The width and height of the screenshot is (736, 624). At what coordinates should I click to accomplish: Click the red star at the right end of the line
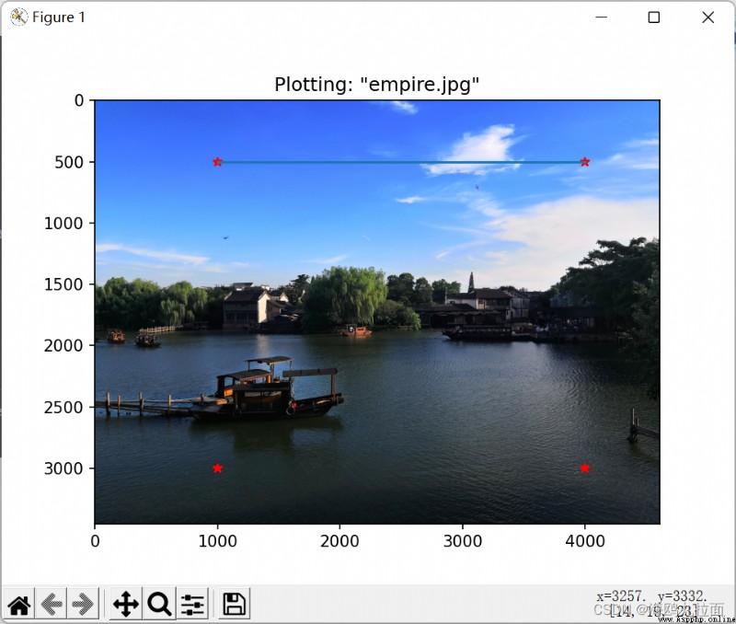(585, 161)
